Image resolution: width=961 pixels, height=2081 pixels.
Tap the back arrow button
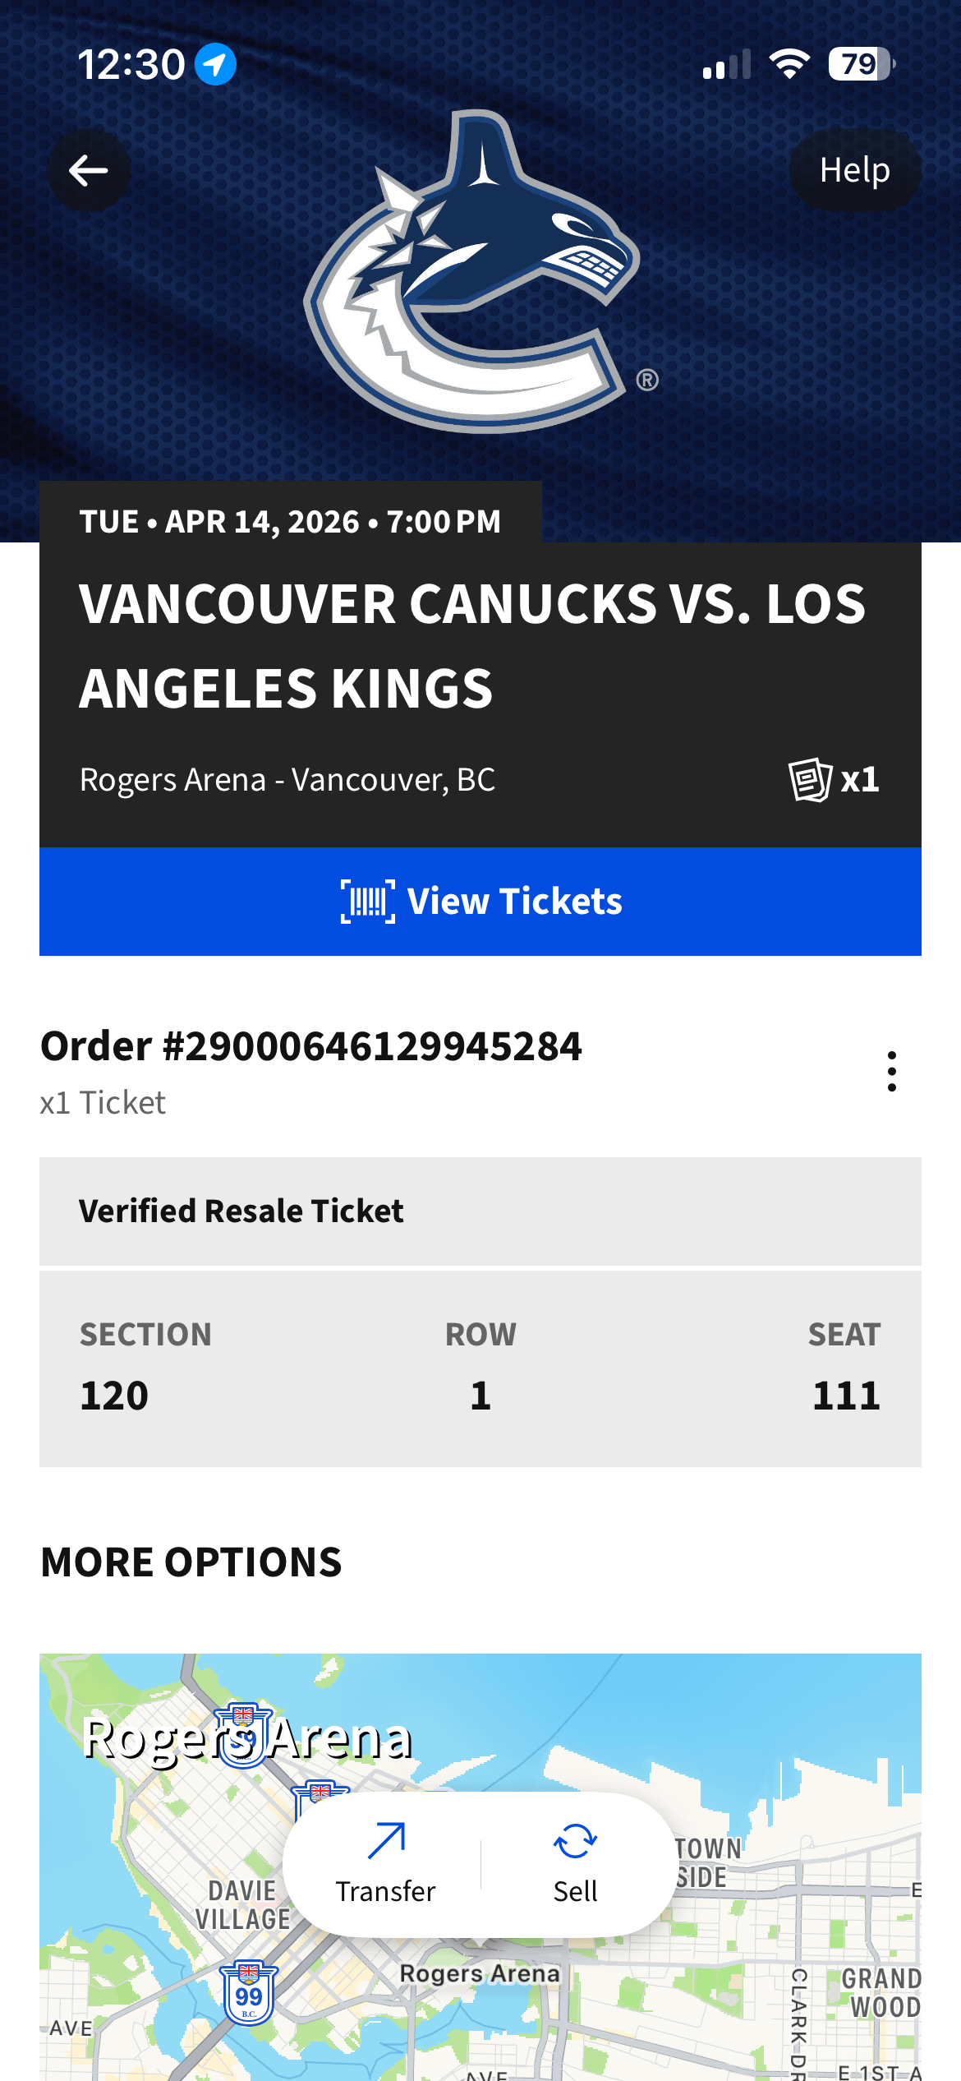pos(89,171)
